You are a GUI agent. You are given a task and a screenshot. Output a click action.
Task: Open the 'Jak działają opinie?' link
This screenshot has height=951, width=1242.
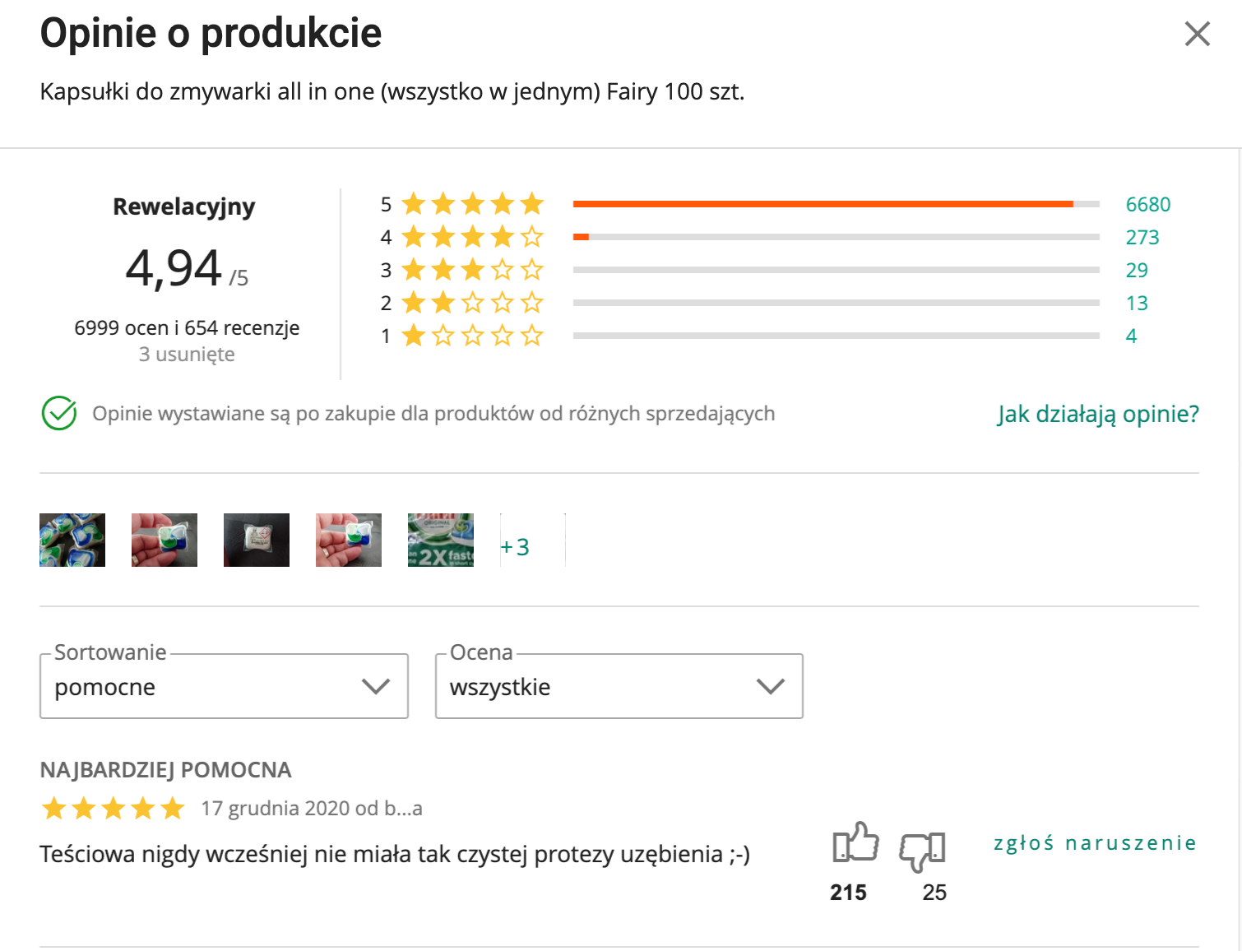pos(1098,414)
